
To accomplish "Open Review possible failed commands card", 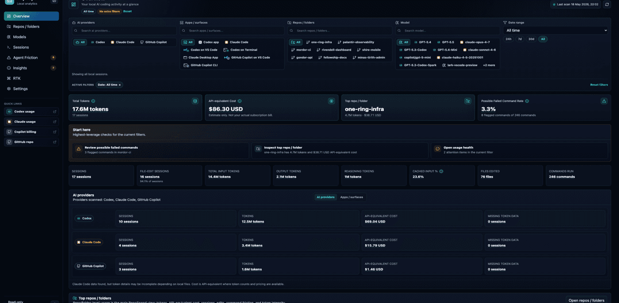I will click(x=159, y=150).
